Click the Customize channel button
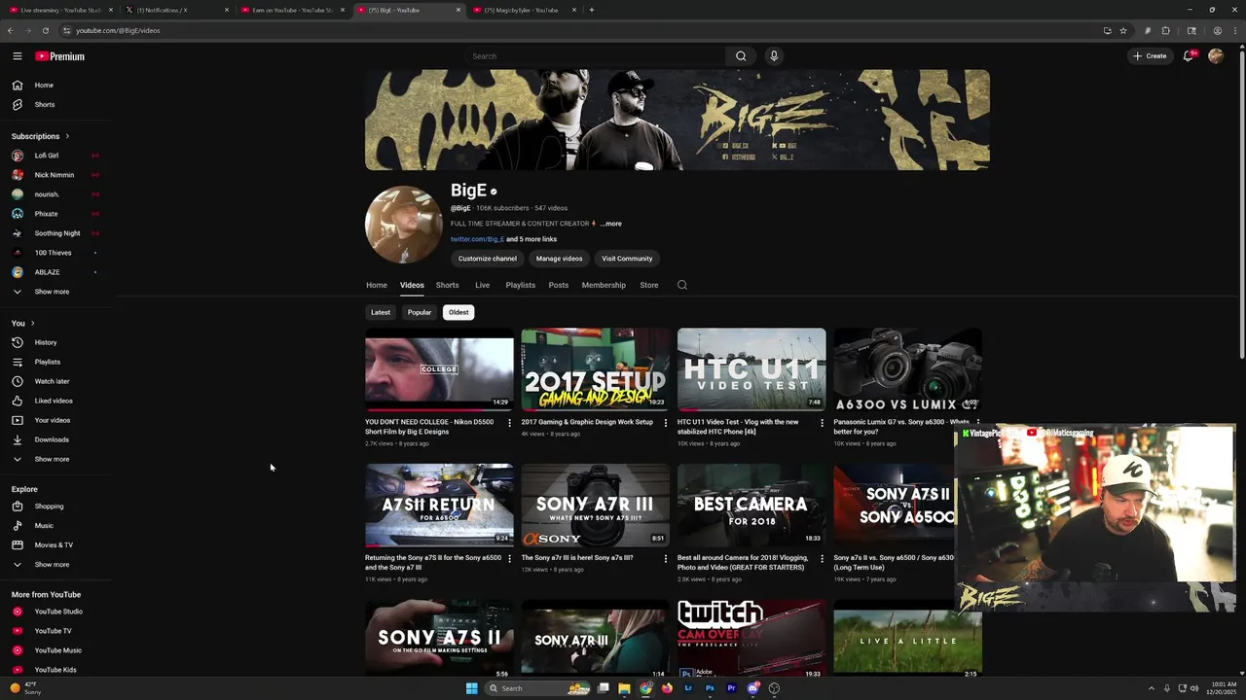The image size is (1246, 700). [x=487, y=259]
